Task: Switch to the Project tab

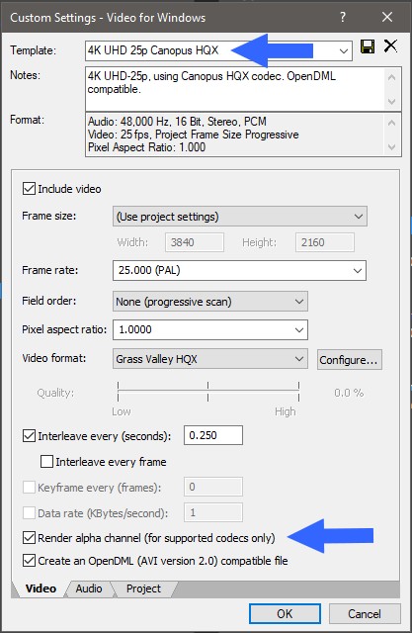Action: [143, 588]
